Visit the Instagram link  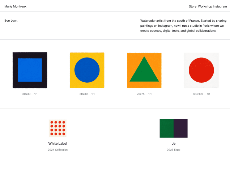point(220,6)
